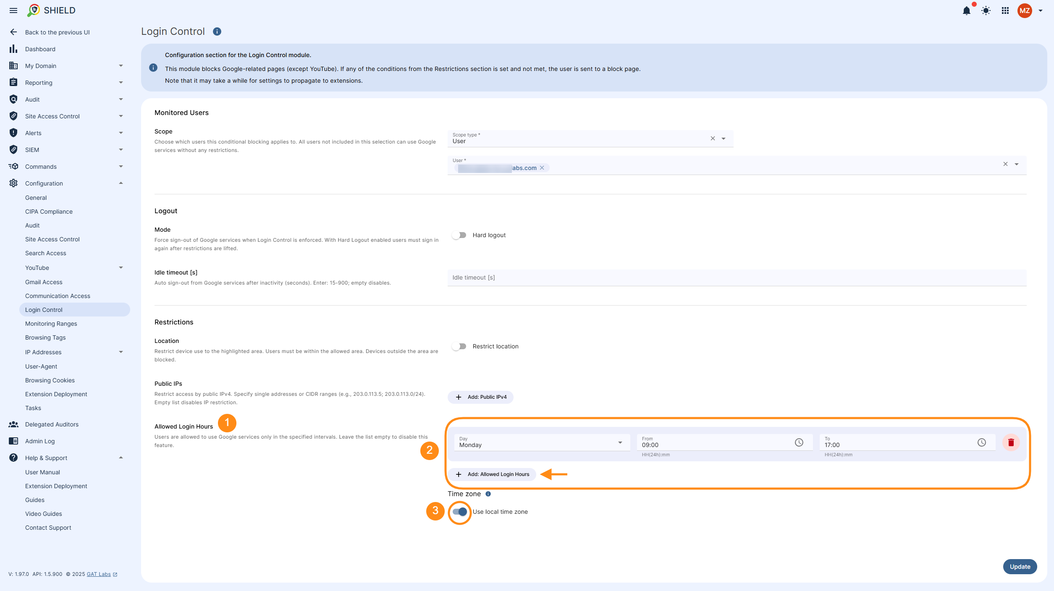The height and width of the screenshot is (591, 1054).
Task: Click the Update button
Action: pyautogui.click(x=1020, y=567)
